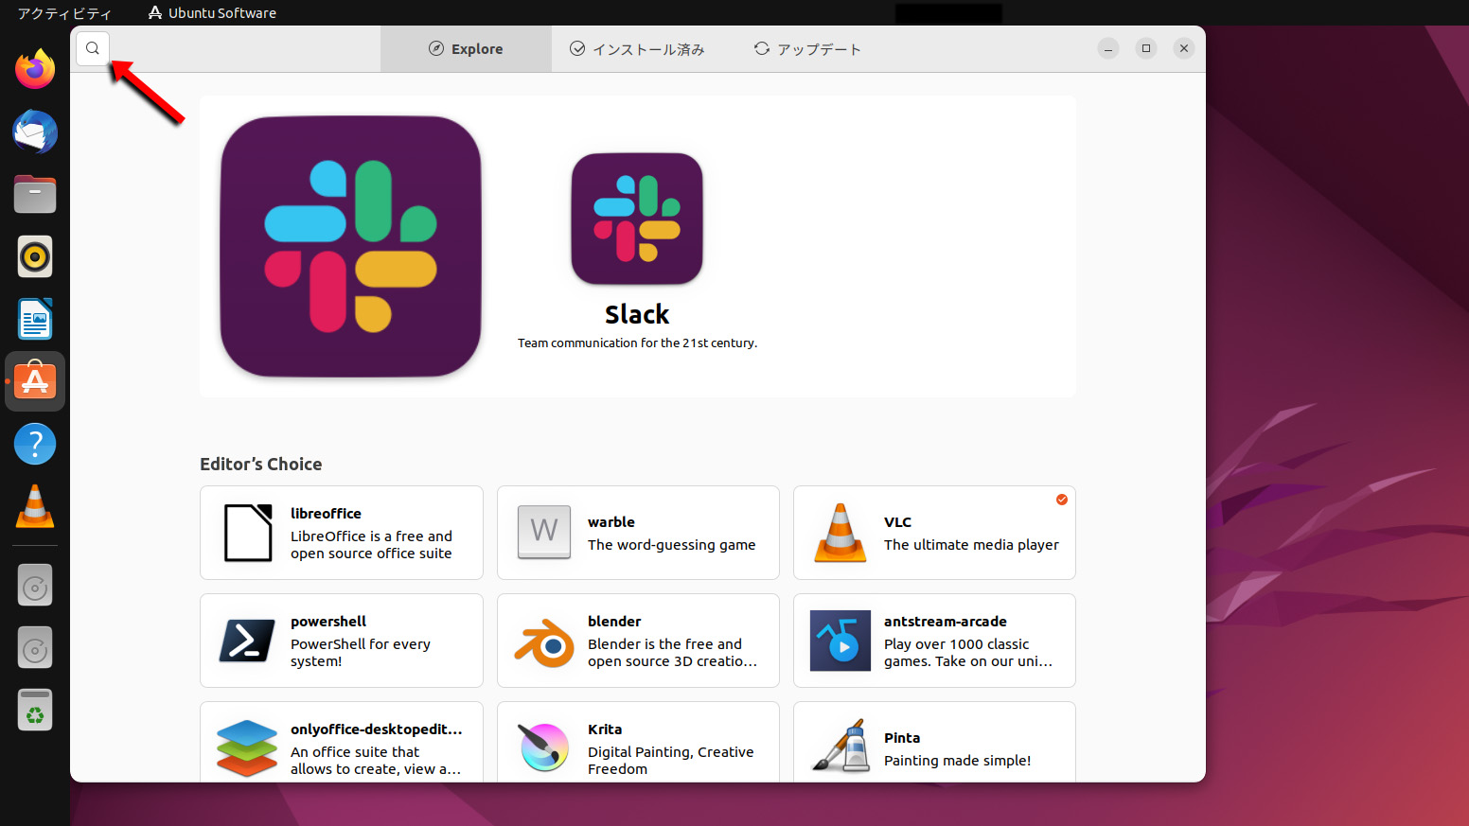Click "Team communication for the 21st century."
The height and width of the screenshot is (826, 1469).
(x=637, y=343)
